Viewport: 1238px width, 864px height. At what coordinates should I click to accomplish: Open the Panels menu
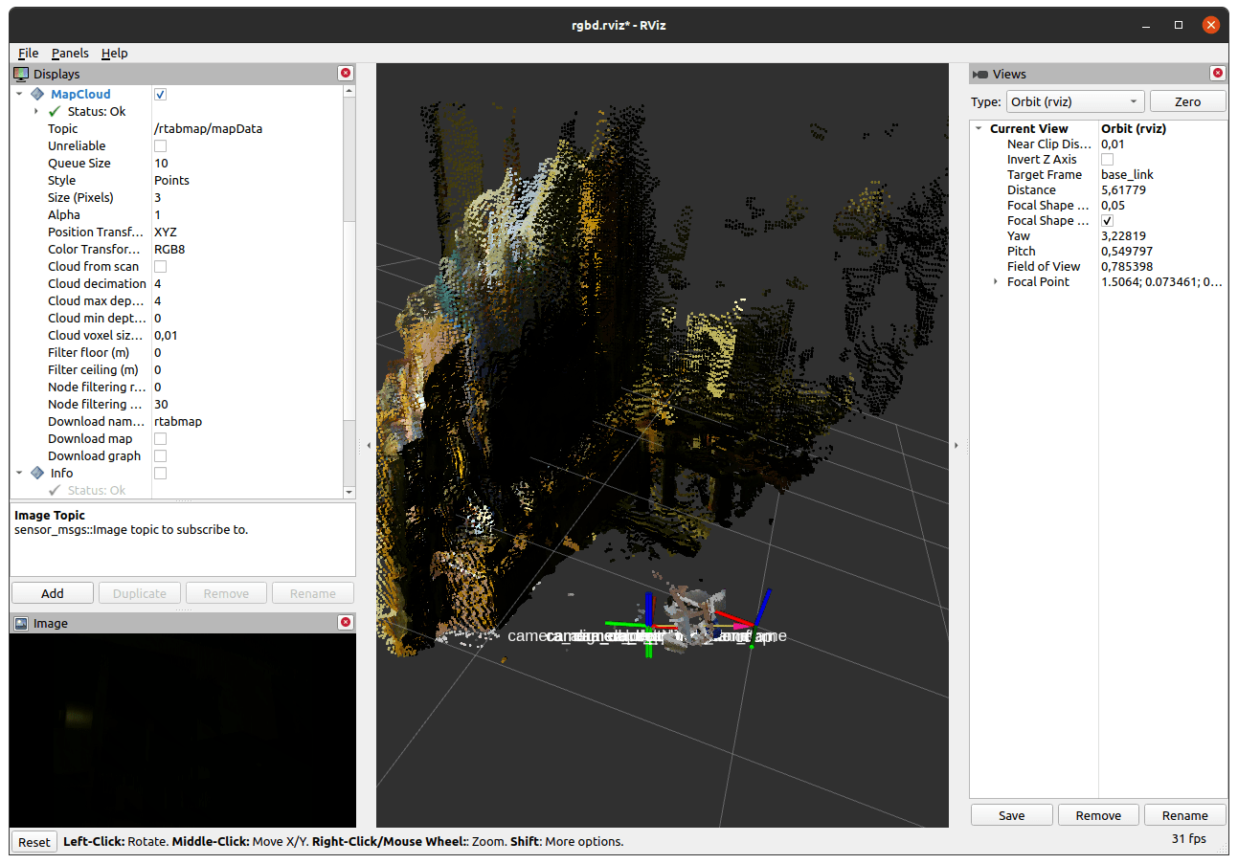(x=70, y=54)
